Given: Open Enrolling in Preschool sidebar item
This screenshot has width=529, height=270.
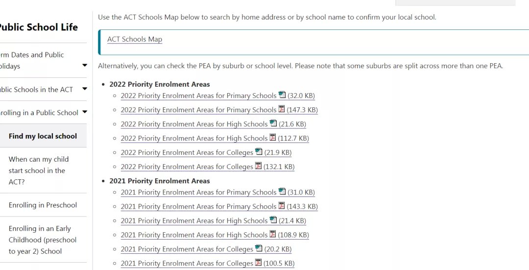Looking at the screenshot, I should click(43, 205).
